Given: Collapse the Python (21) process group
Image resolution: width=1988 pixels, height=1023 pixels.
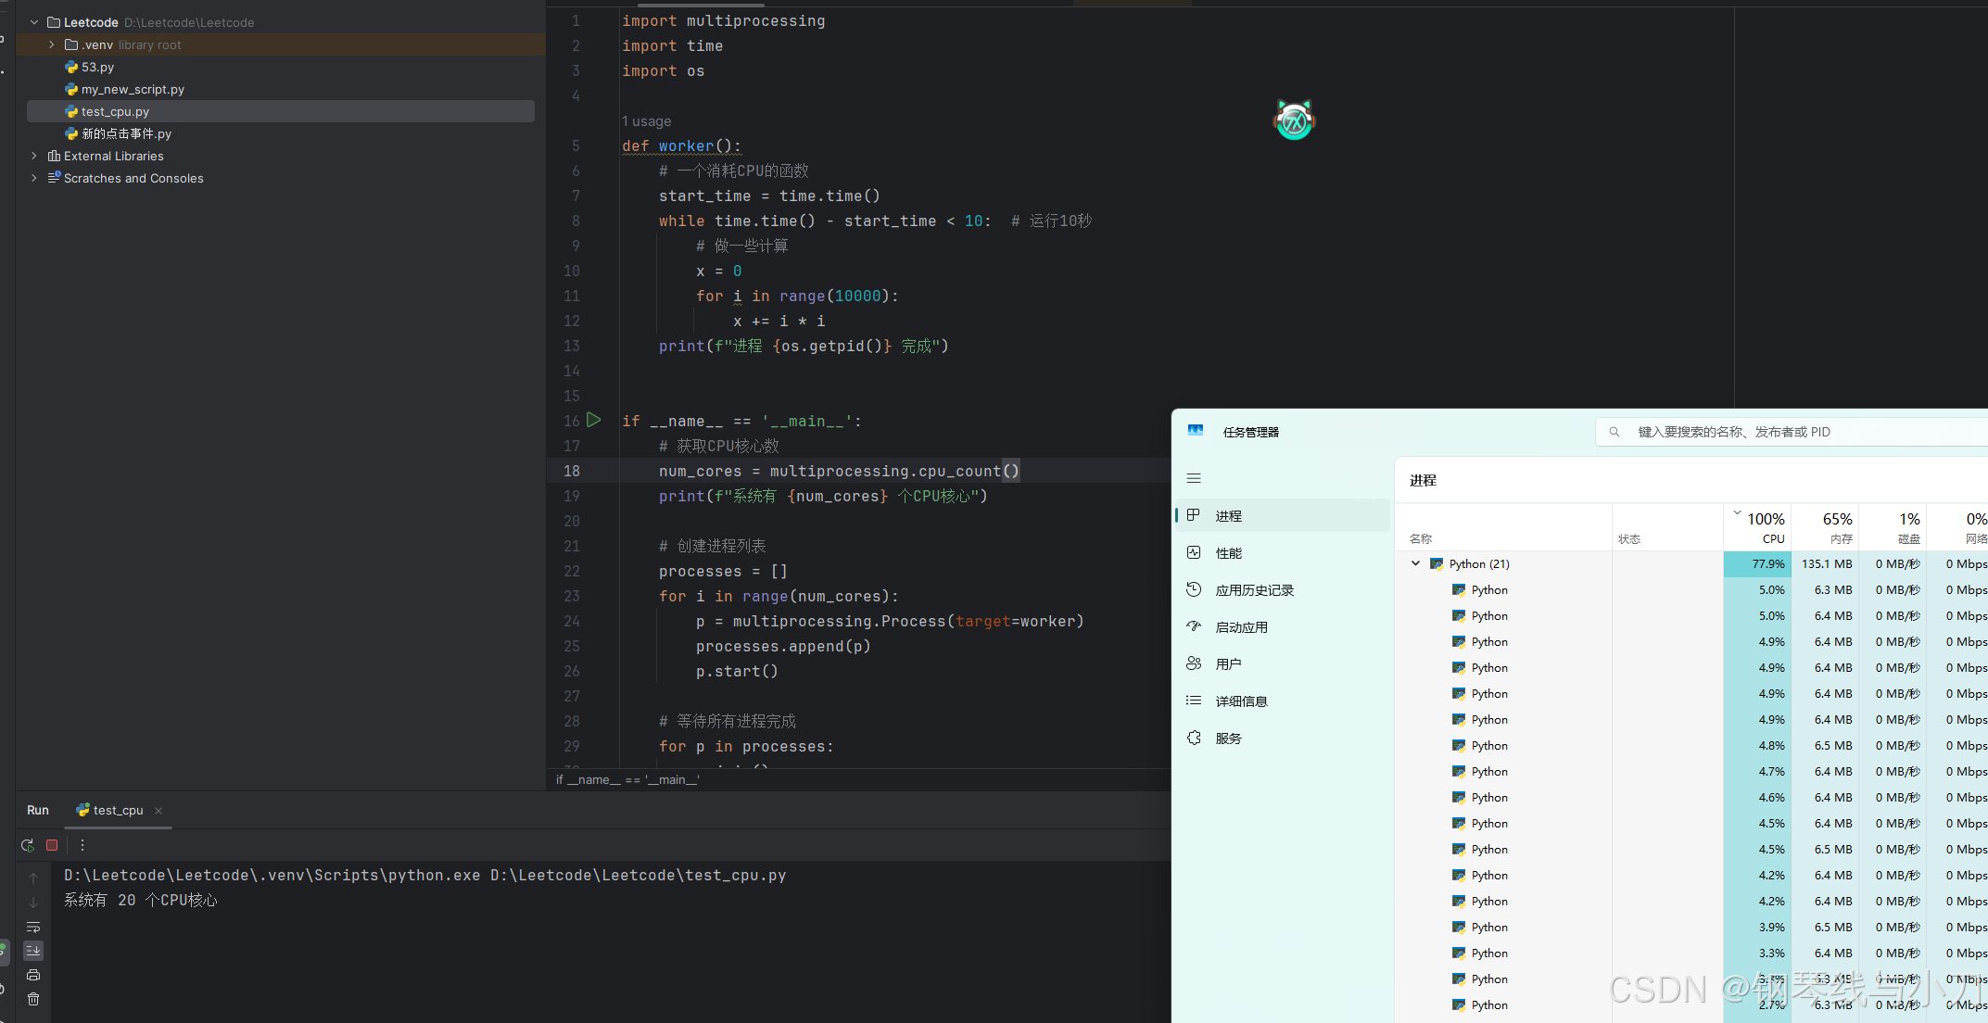Looking at the screenshot, I should point(1416,563).
